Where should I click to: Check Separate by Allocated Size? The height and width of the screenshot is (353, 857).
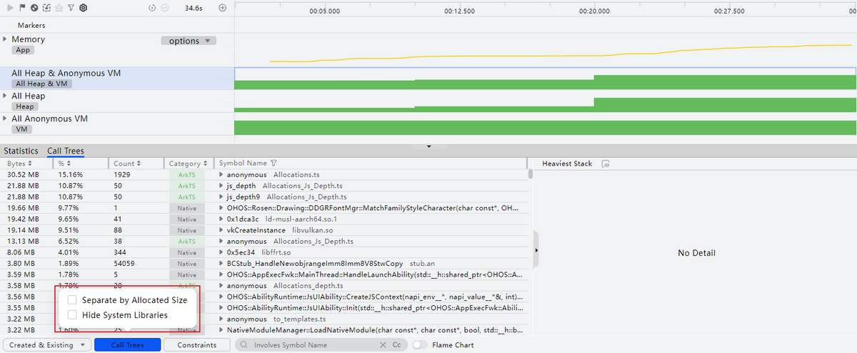click(x=72, y=301)
